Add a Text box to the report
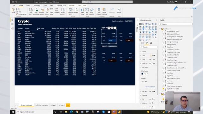Image resolution: width=203 pixels, height=114 pixels. [87, 11]
